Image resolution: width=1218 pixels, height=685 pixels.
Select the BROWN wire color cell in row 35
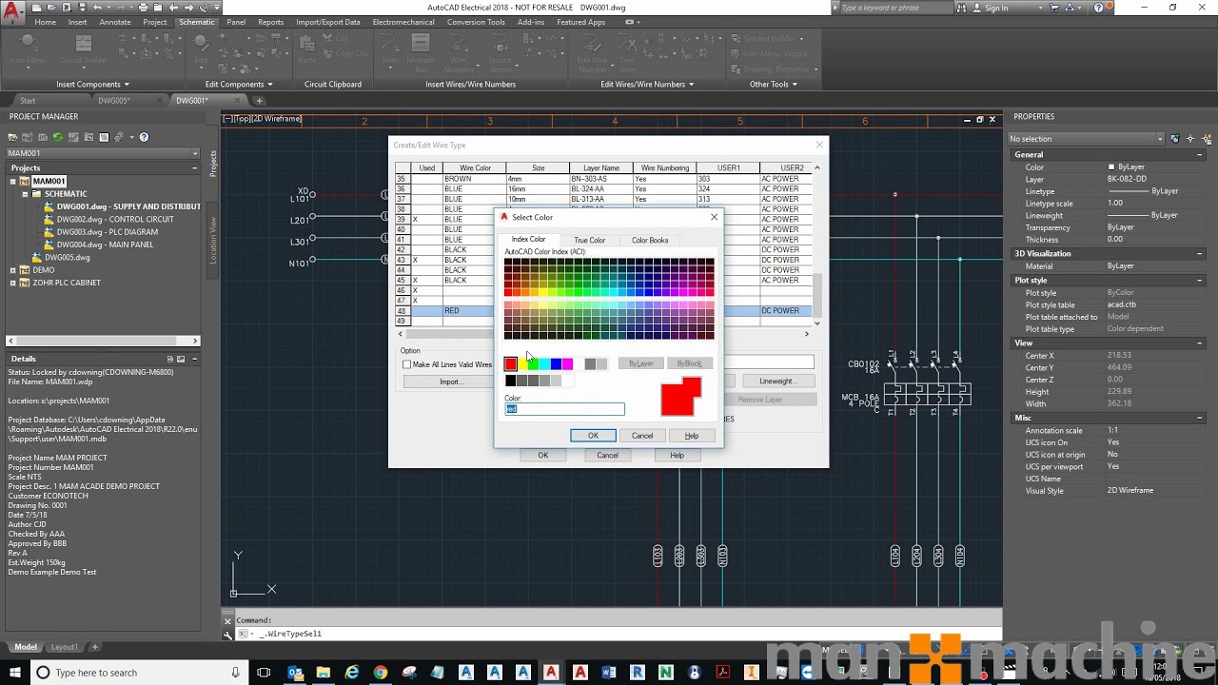point(475,179)
